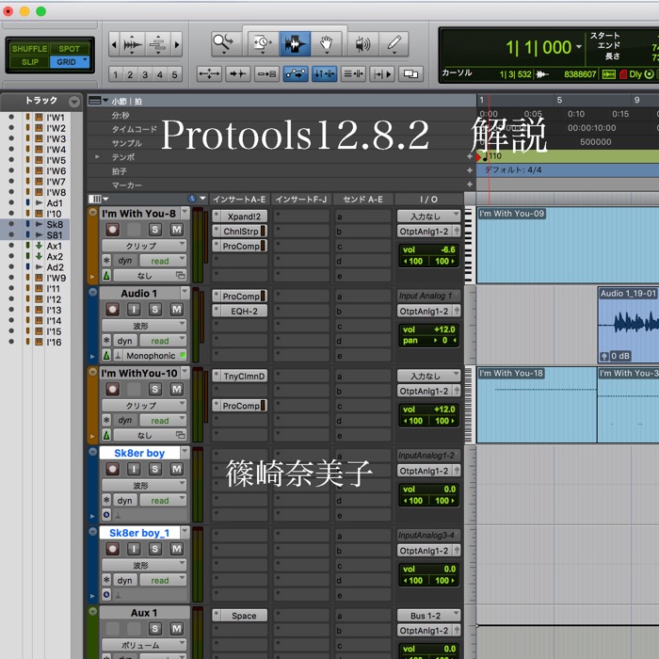
Task: Select the Pencil tool
Action: click(x=394, y=43)
